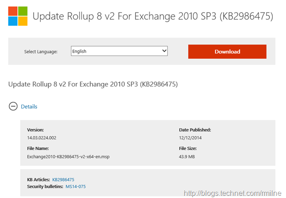Open the English language dropdown
The height and width of the screenshot is (198, 286).
[119, 51]
